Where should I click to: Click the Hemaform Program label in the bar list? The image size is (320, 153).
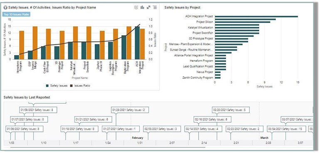(202, 61)
